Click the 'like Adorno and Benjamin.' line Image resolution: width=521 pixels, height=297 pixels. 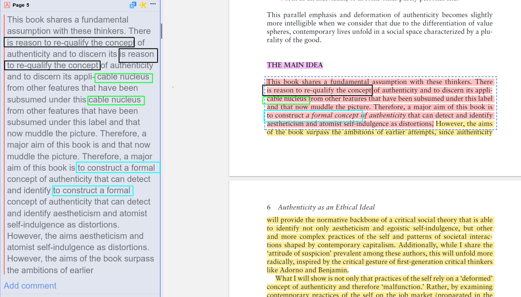tap(308, 270)
